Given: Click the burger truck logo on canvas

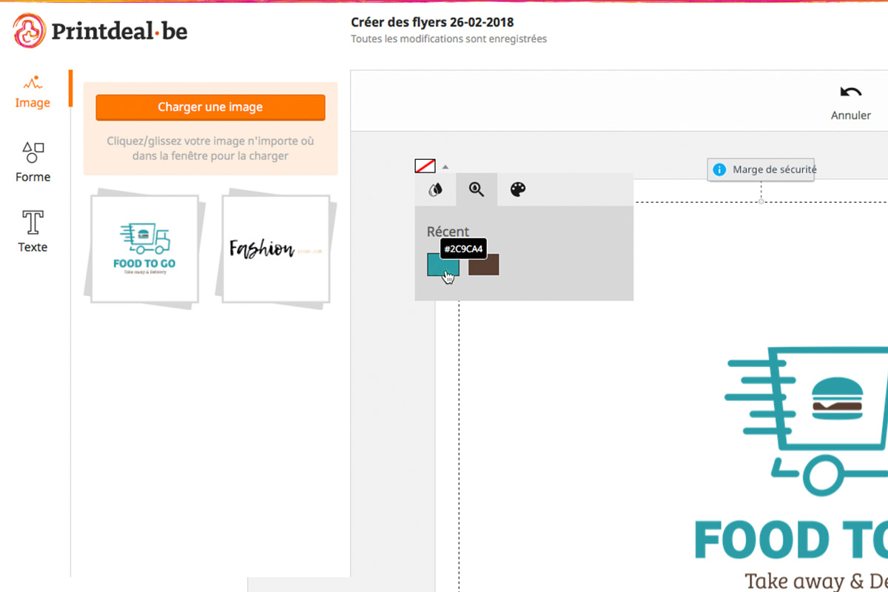Looking at the screenshot, I should pyautogui.click(x=806, y=422).
